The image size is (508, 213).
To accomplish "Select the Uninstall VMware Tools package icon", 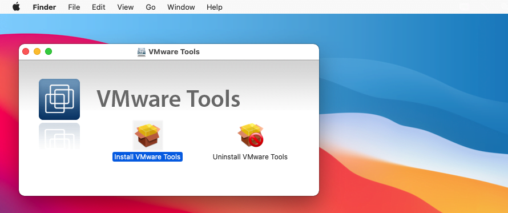I will [251, 135].
